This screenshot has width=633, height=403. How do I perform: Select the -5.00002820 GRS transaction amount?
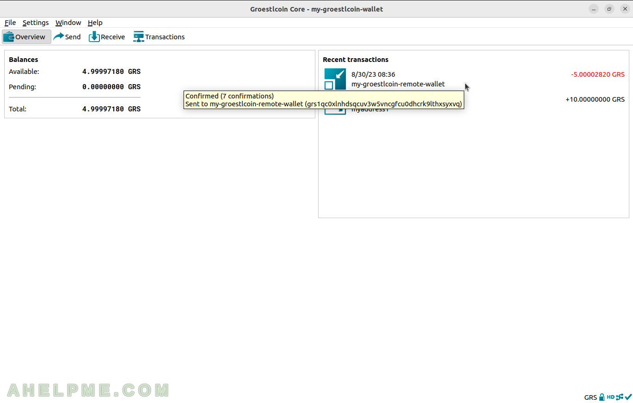[x=598, y=74]
